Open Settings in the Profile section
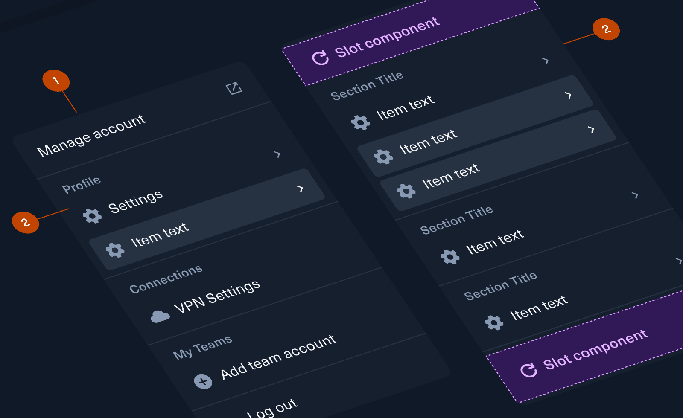The width and height of the screenshot is (683, 418). (135, 201)
